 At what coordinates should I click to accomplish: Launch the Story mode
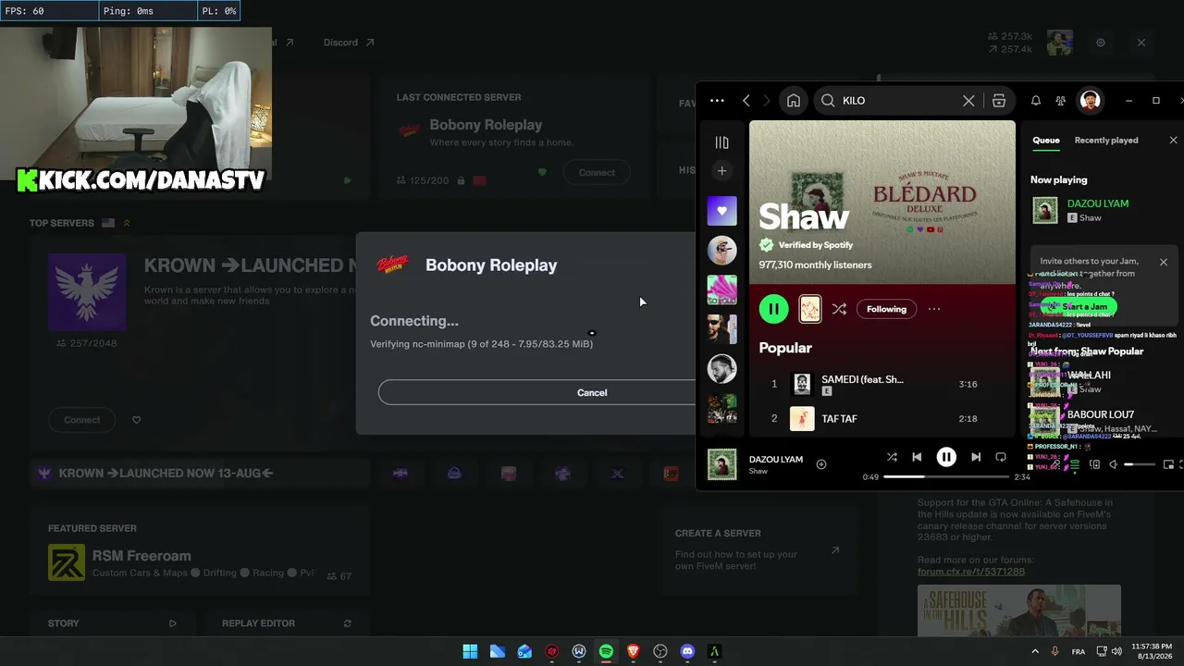point(112,623)
